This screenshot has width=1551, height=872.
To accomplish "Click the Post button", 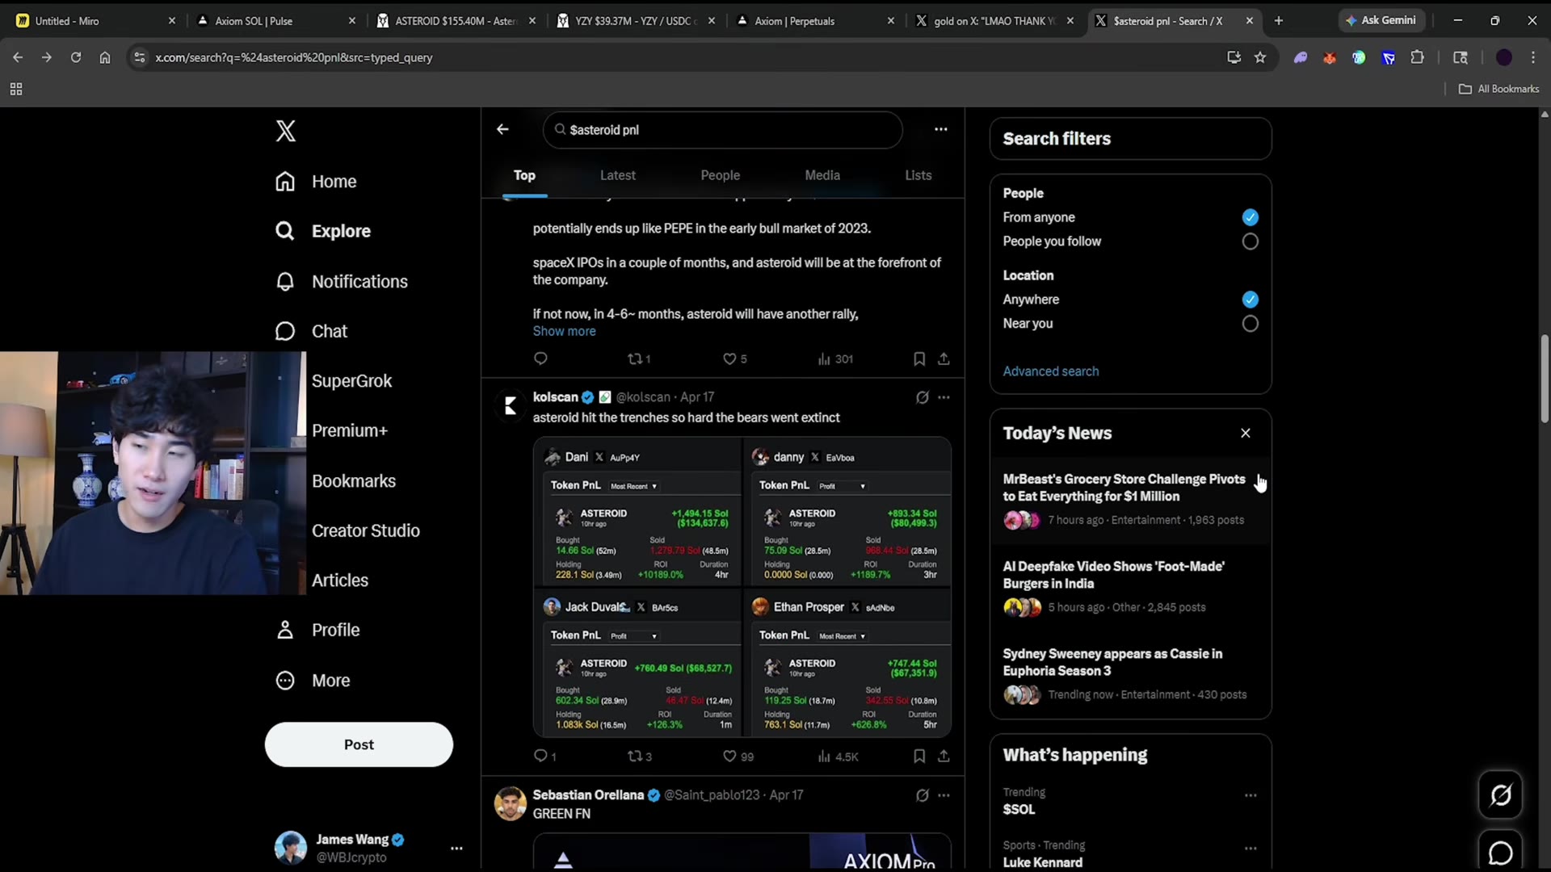I will coord(359,744).
